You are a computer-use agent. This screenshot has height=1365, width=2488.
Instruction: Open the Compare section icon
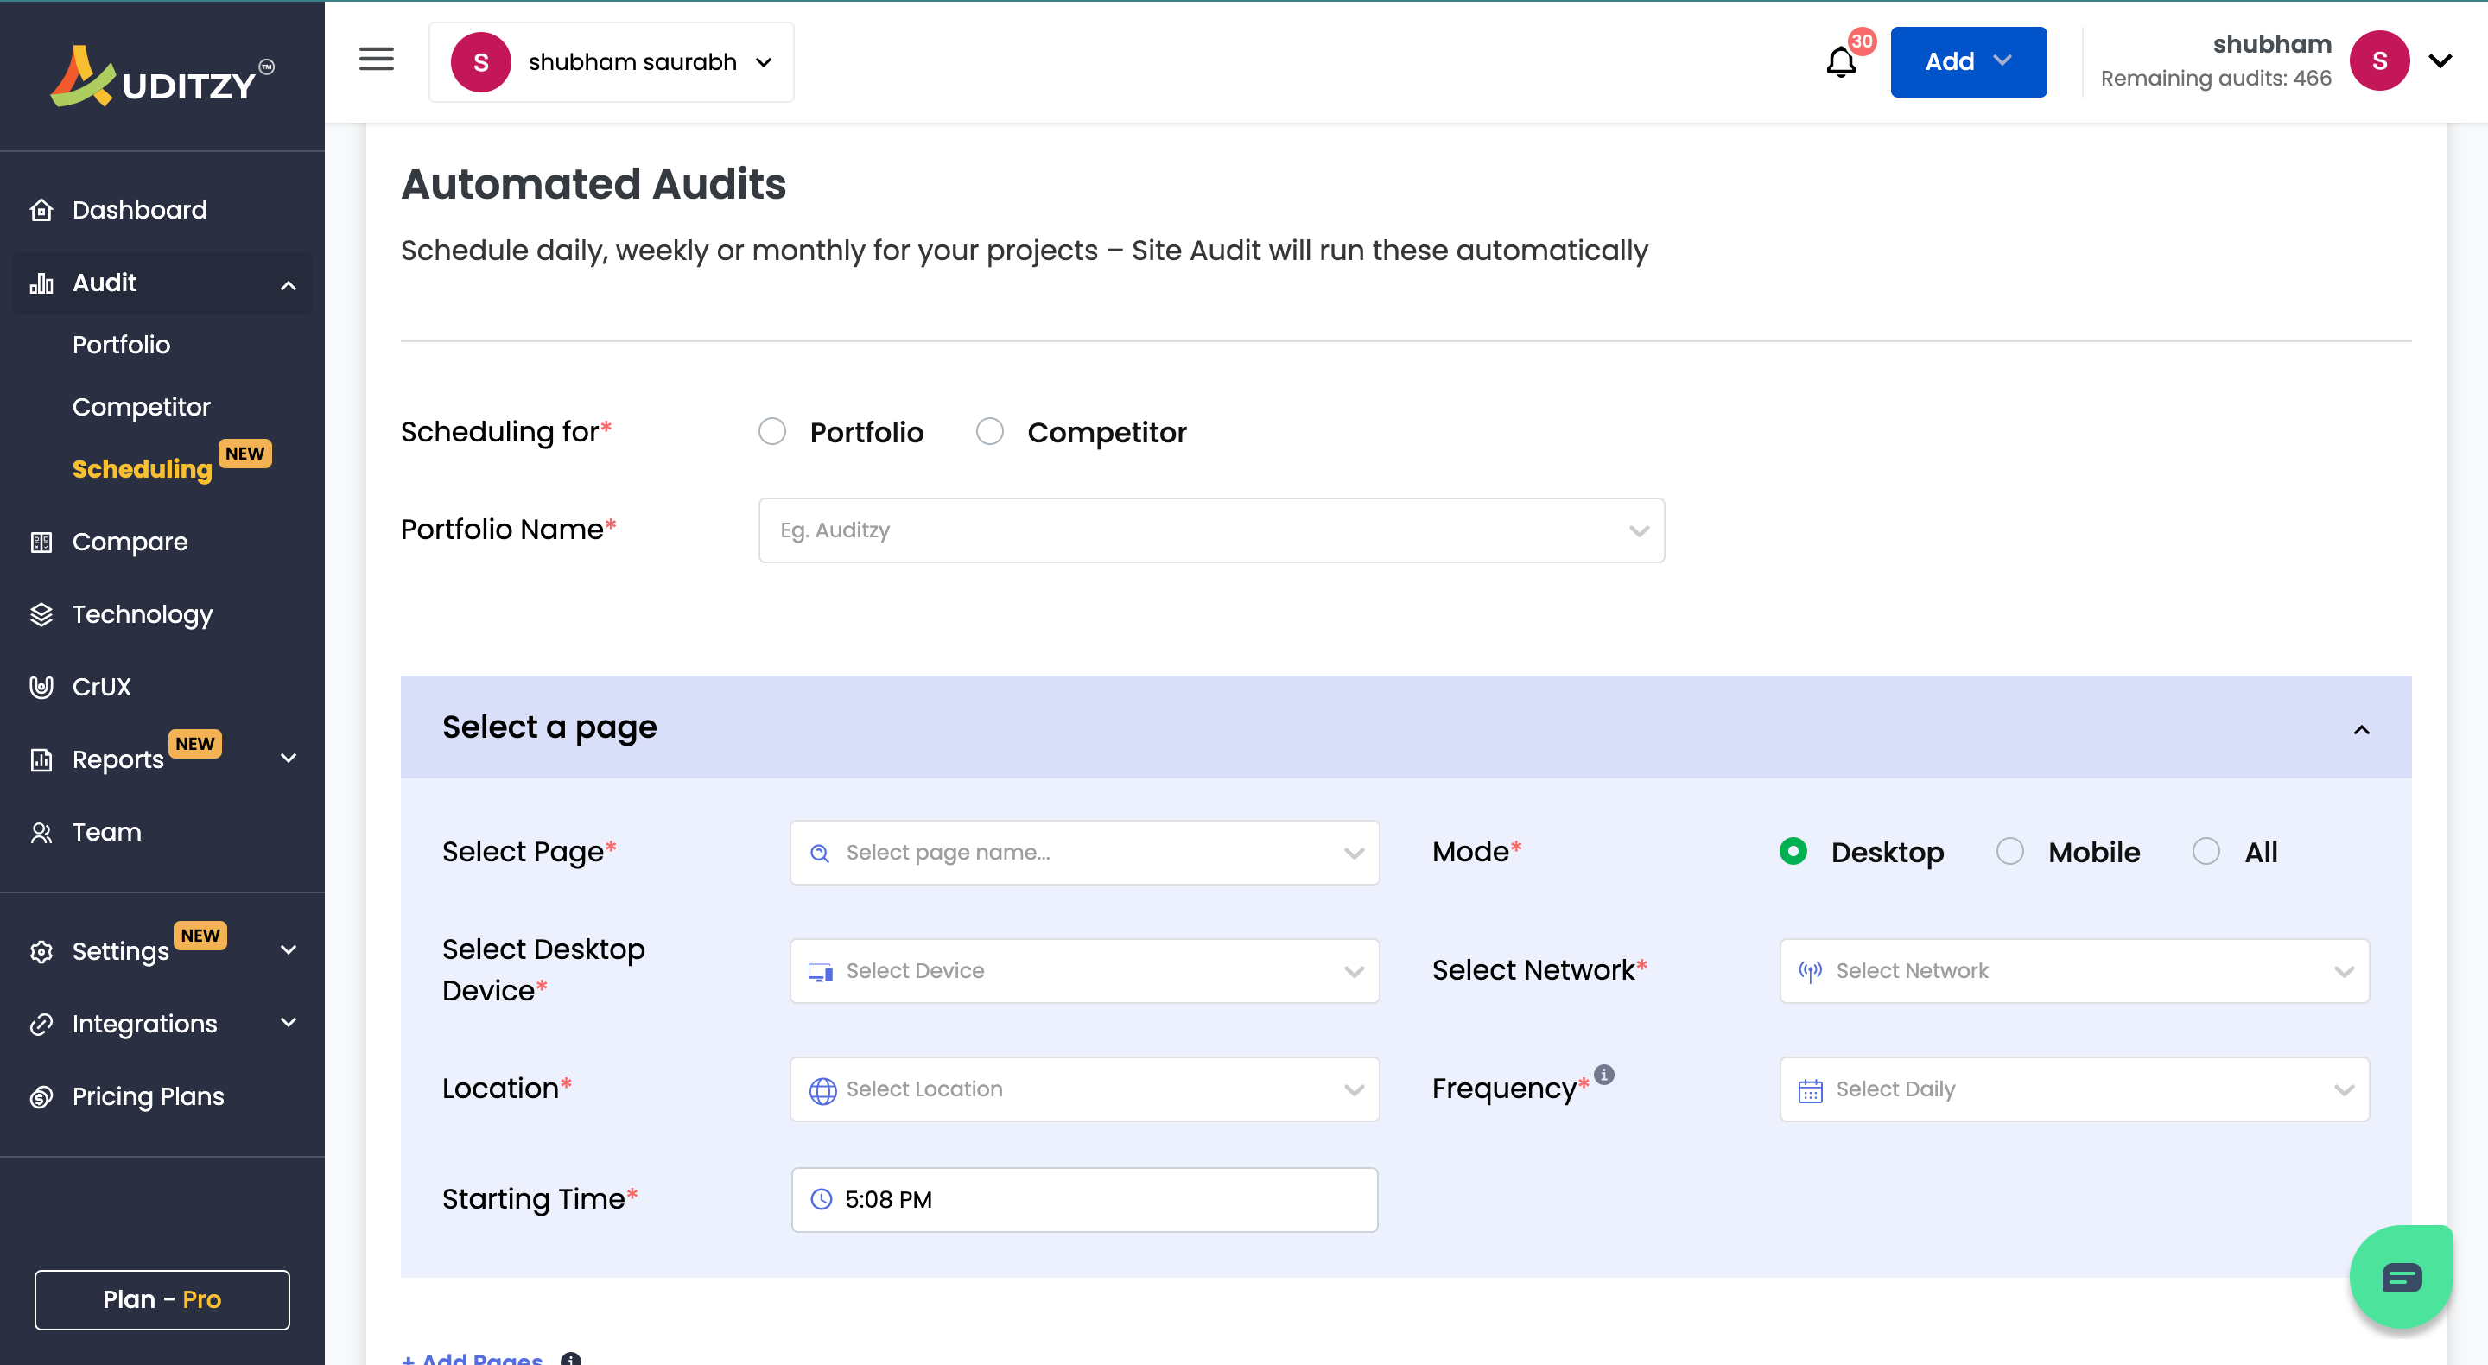42,542
